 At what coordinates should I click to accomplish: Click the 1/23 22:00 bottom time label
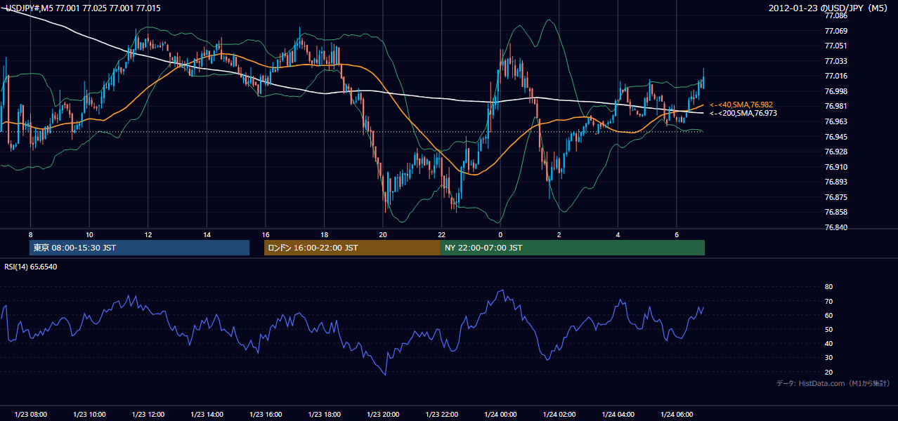[x=441, y=415]
